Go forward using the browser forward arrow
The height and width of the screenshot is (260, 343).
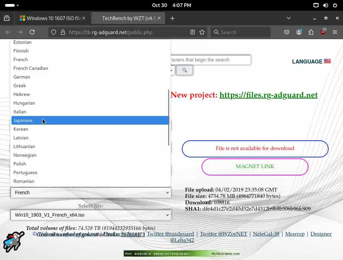[x=20, y=32]
